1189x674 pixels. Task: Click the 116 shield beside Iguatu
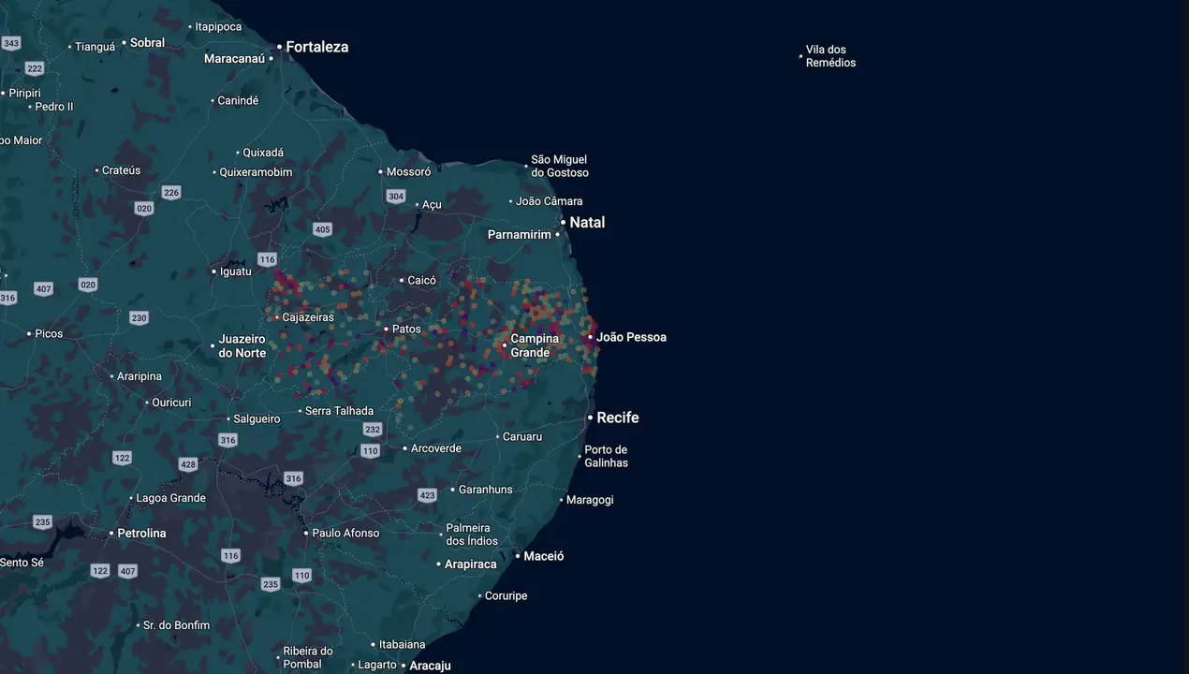coord(267,259)
